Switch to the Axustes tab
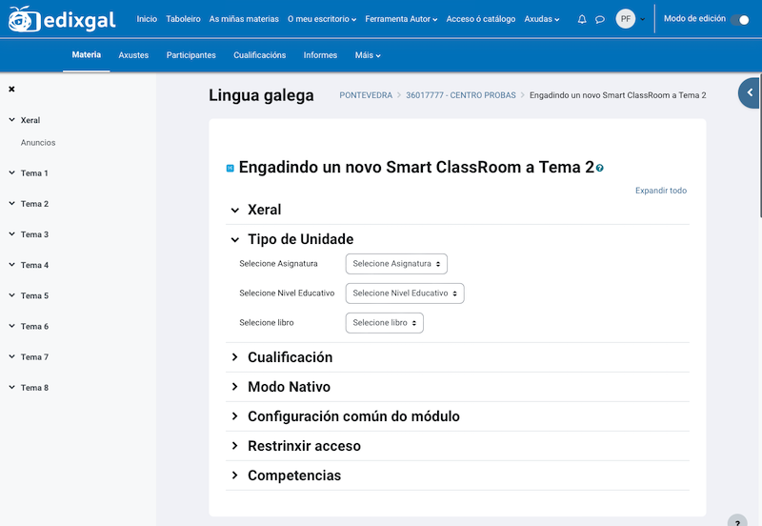Image resolution: width=762 pixels, height=526 pixels. (133, 55)
